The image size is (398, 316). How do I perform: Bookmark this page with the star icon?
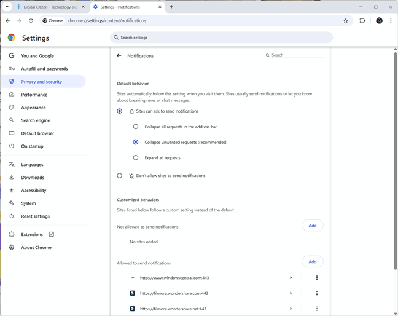[345, 21]
